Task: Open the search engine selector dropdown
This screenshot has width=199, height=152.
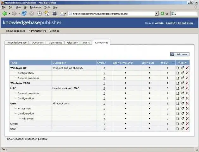Action: pos(174,14)
